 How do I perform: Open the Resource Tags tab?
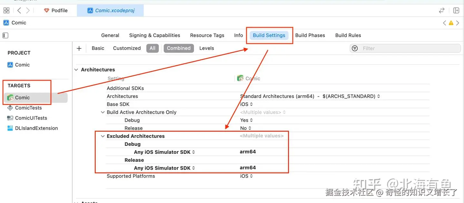pyautogui.click(x=207, y=35)
